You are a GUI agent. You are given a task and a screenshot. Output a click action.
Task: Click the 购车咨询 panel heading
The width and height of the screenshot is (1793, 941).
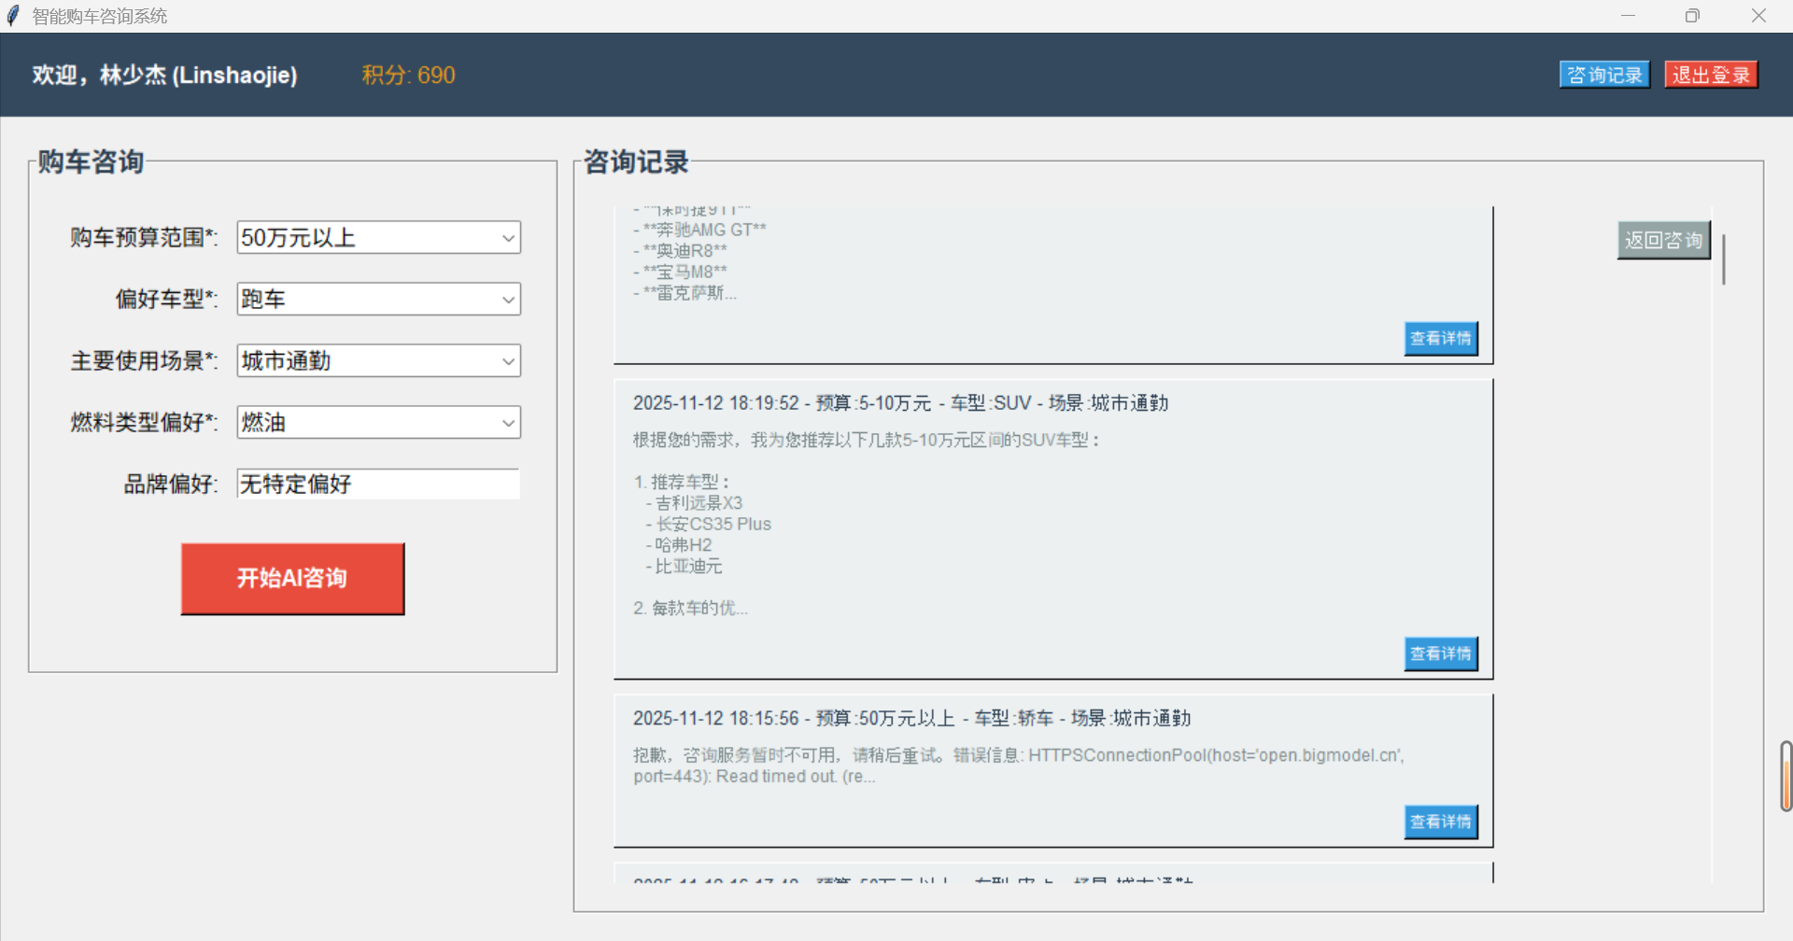click(x=91, y=162)
